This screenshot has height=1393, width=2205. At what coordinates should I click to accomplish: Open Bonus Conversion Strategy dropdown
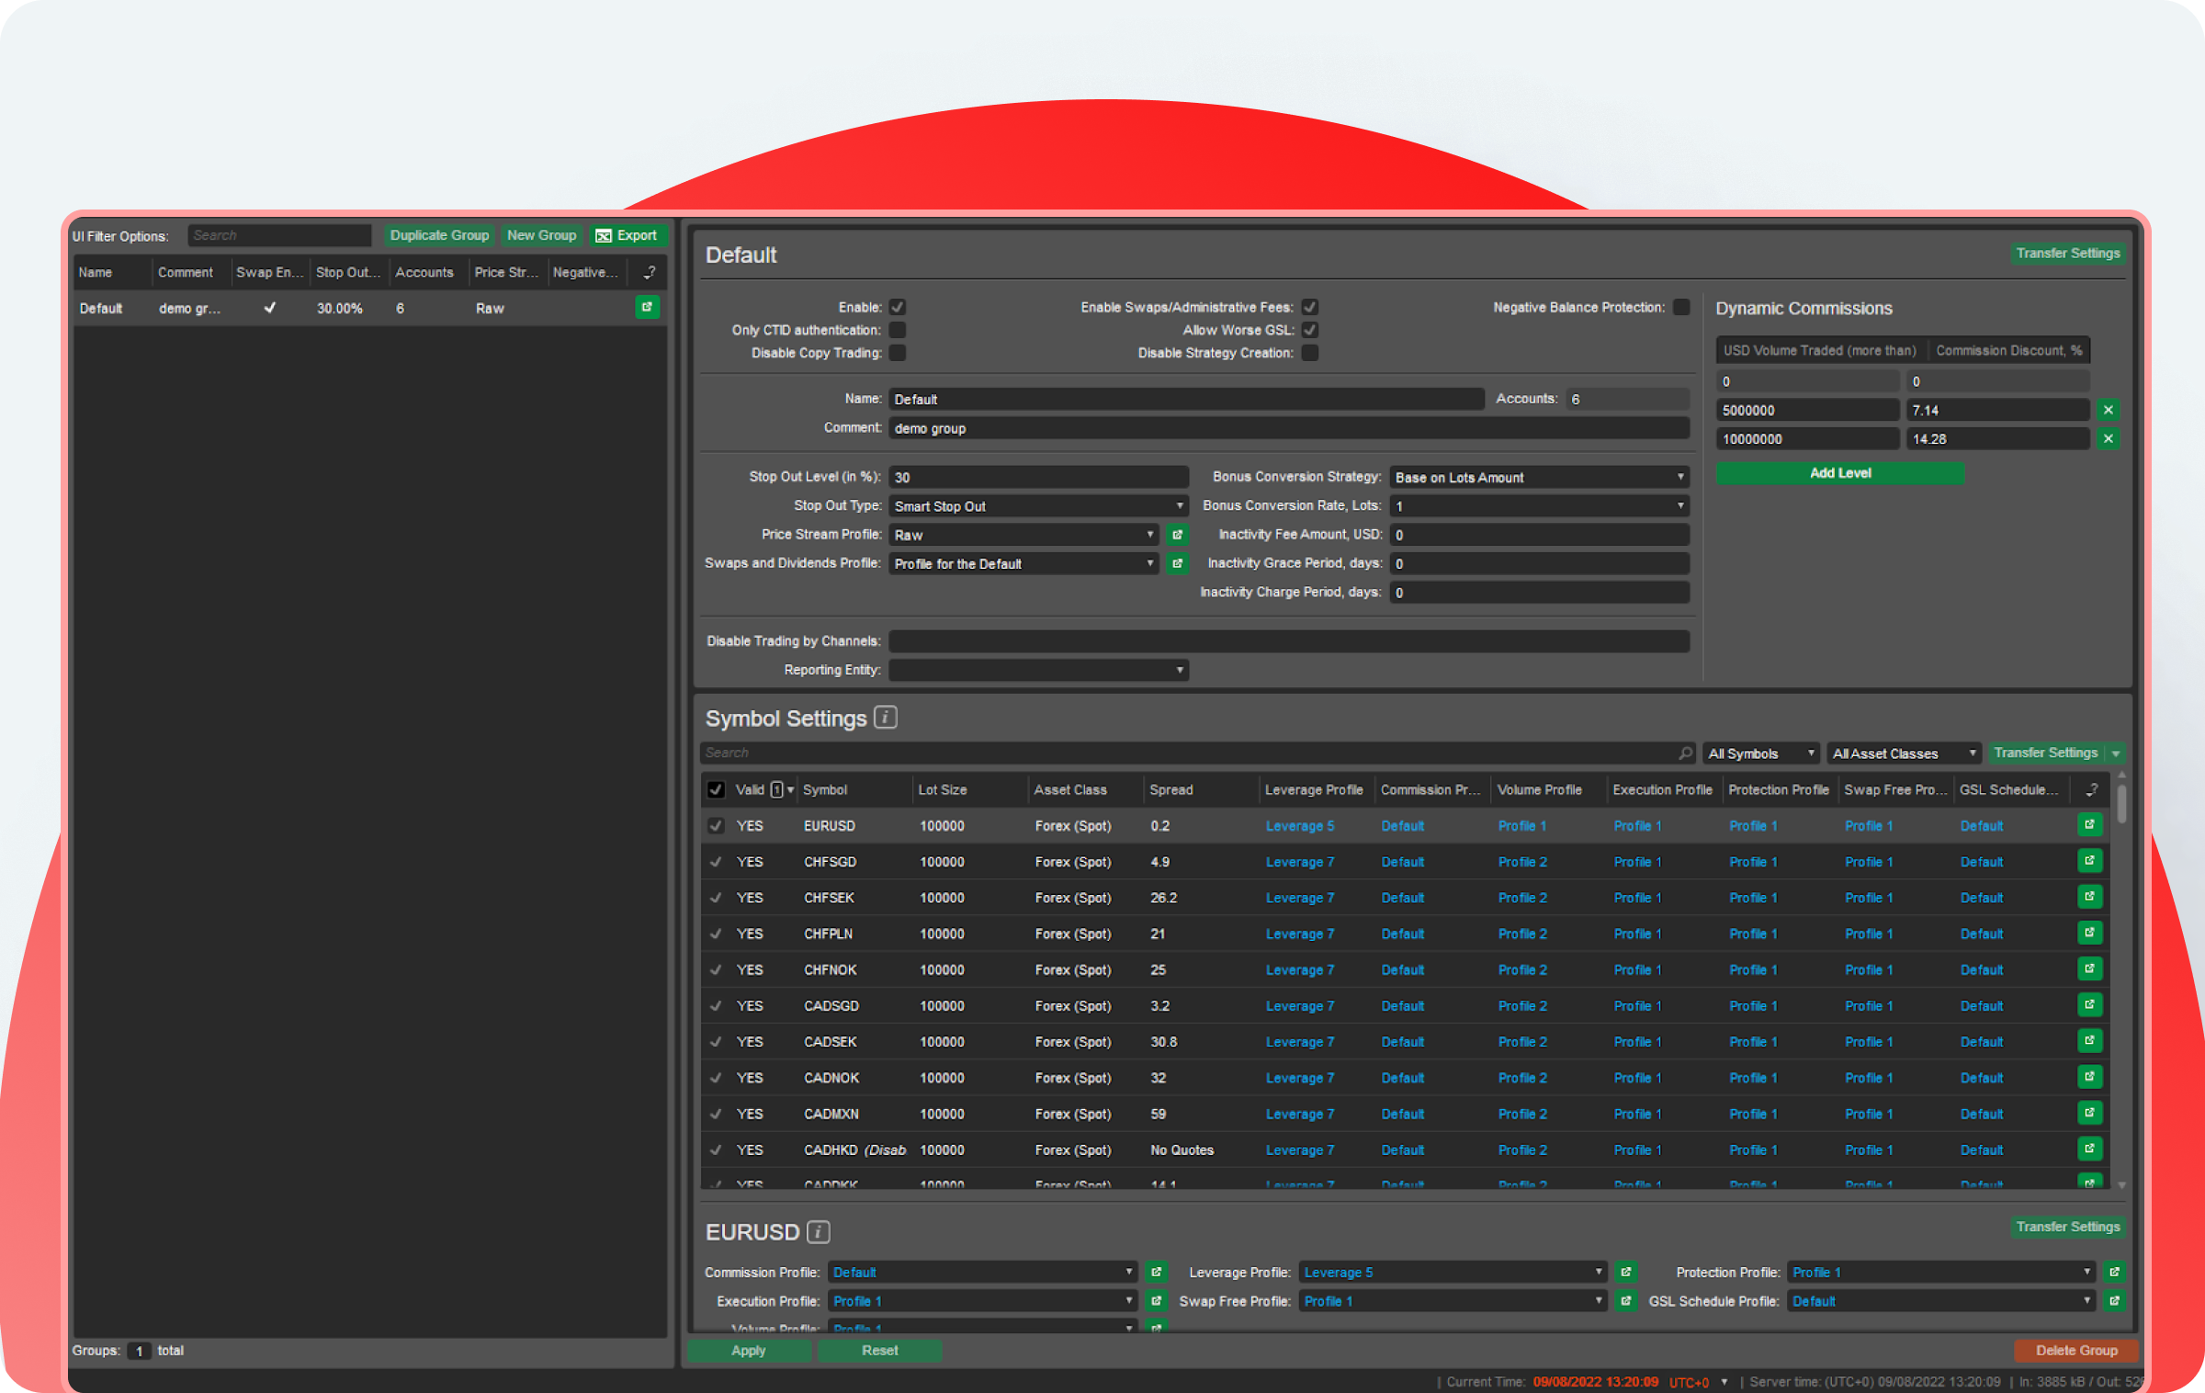1540,478
